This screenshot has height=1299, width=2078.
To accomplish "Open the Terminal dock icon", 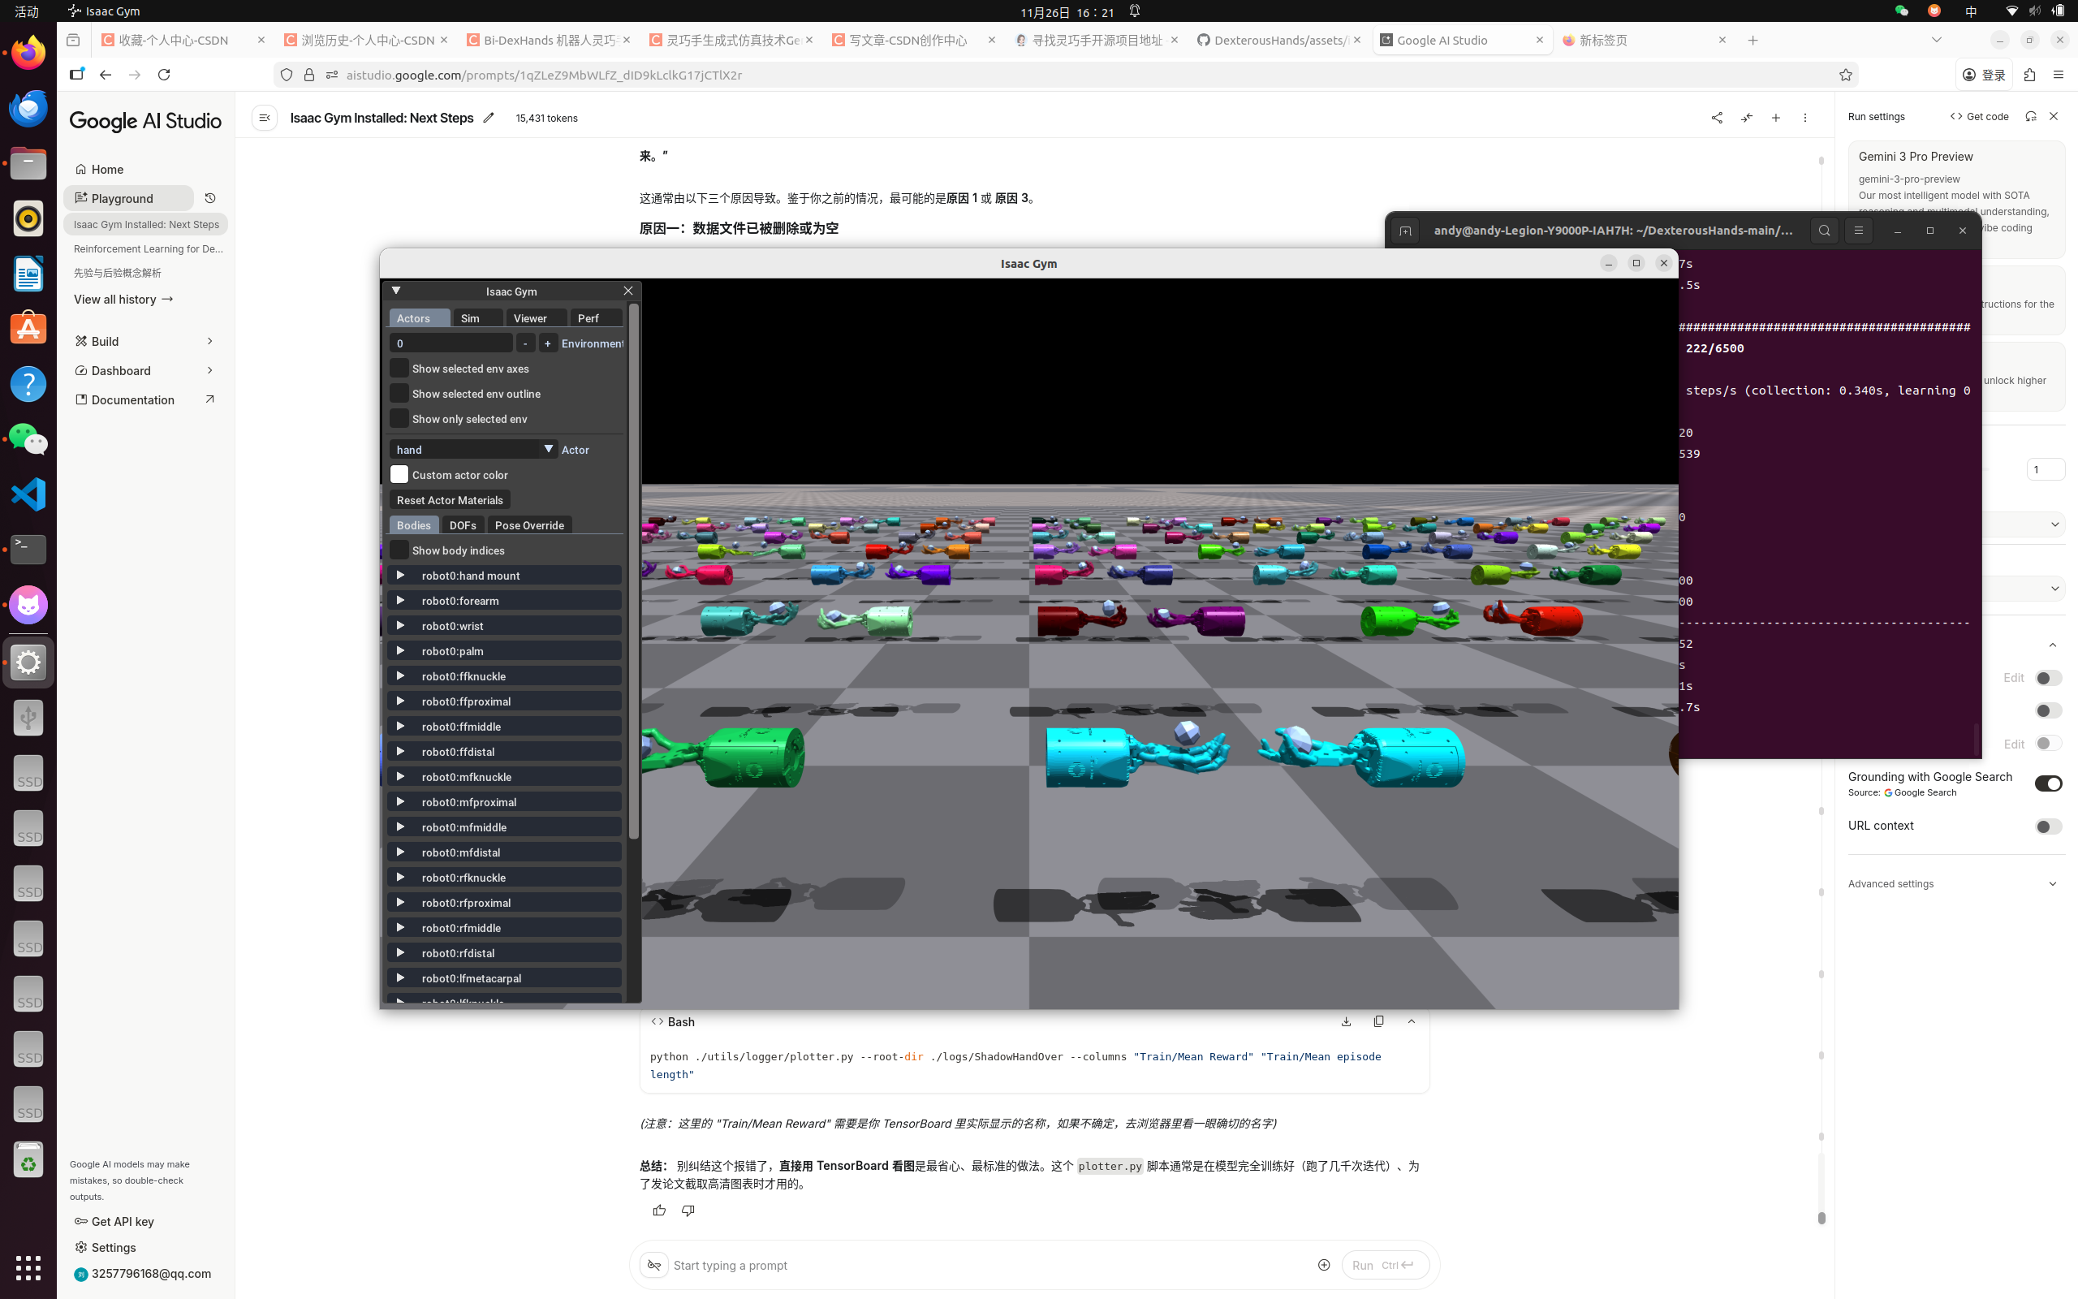I will [28, 550].
